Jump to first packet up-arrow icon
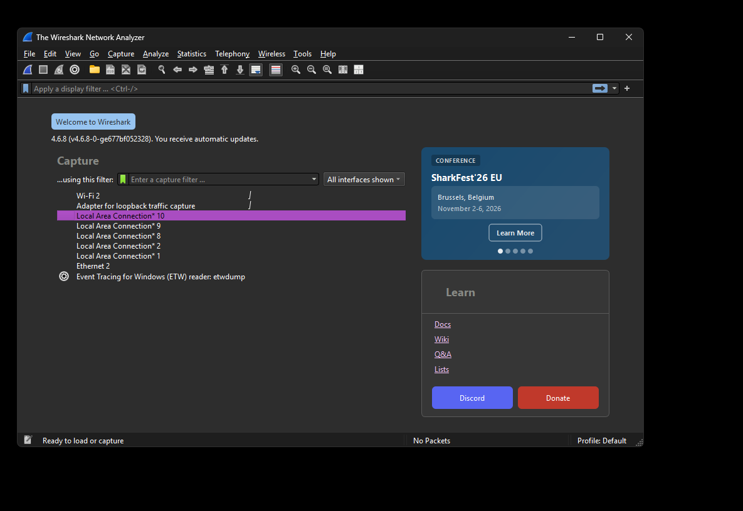Viewport: 743px width, 511px height. [x=224, y=70]
